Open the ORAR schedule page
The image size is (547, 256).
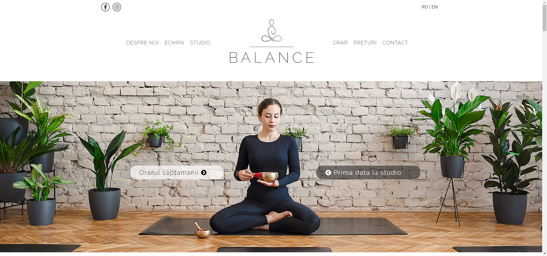[x=340, y=43]
